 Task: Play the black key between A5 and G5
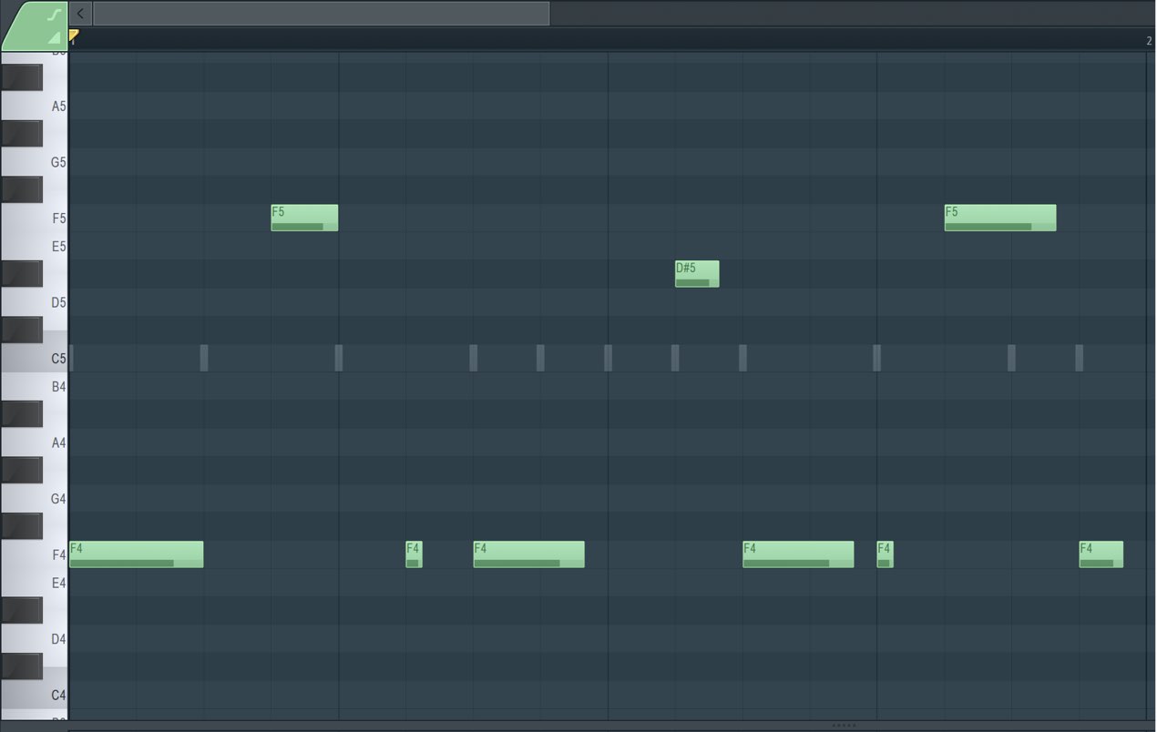click(x=21, y=134)
